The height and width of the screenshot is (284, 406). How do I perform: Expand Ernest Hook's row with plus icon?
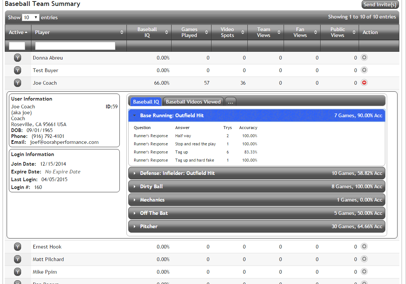point(364,246)
